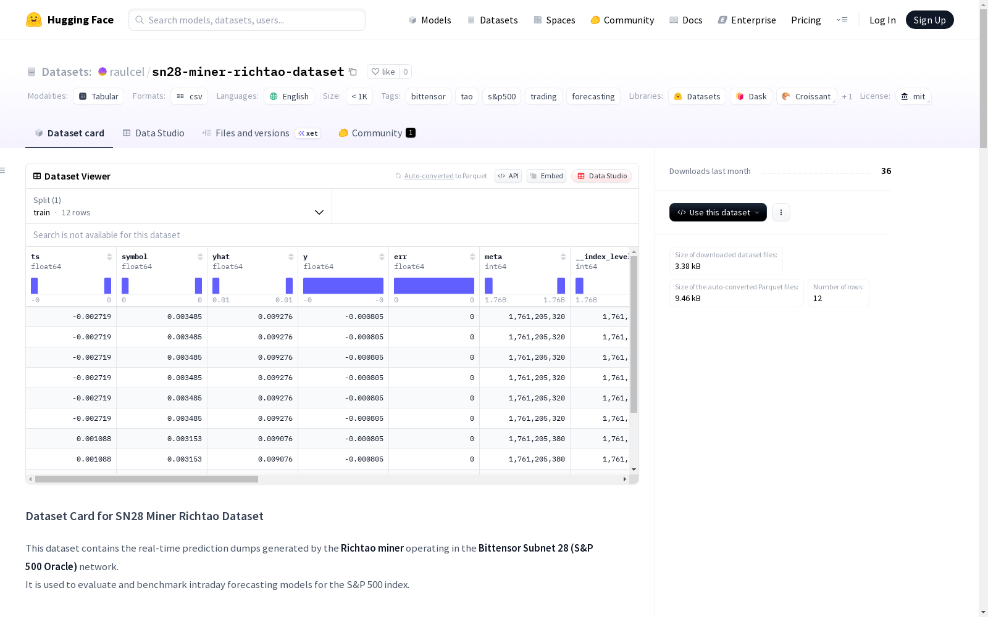Viewport: 988px width, 617px height.
Task: Click the Hugging Face logo icon
Action: pyautogui.click(x=34, y=20)
